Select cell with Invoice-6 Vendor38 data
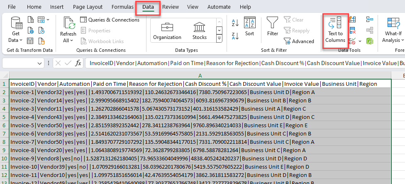This screenshot has width=405, height=184. 200,134
